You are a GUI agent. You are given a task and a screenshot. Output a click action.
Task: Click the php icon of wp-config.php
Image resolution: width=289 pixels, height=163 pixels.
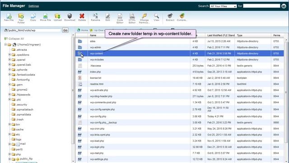pos(79,116)
